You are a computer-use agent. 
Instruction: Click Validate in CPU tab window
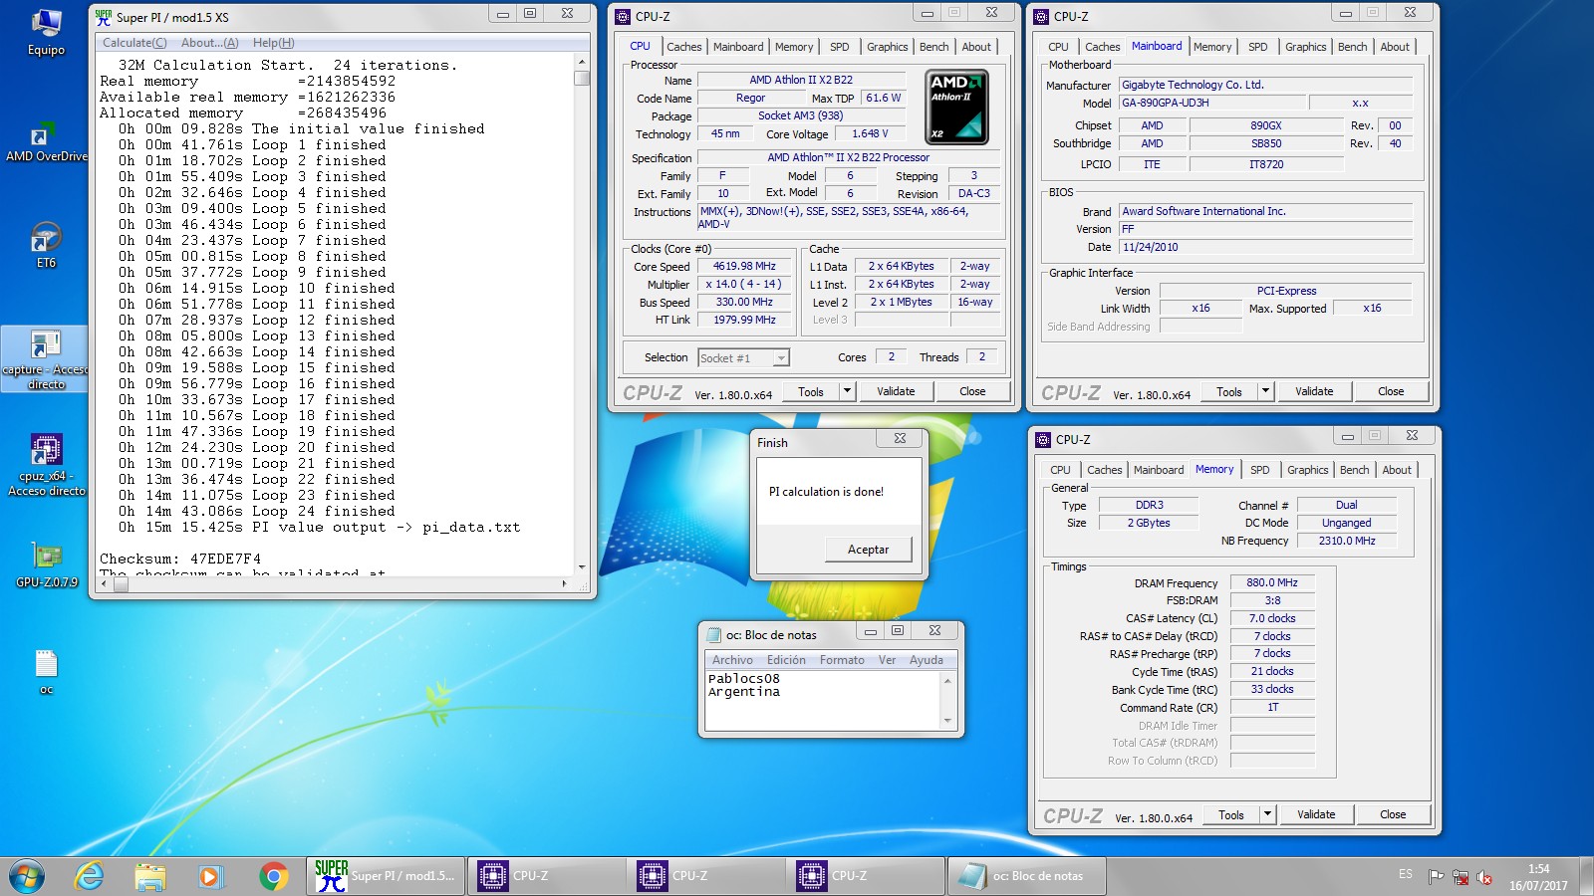coord(896,391)
